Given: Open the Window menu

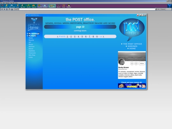Looking at the screenshot, I should [7, 3].
